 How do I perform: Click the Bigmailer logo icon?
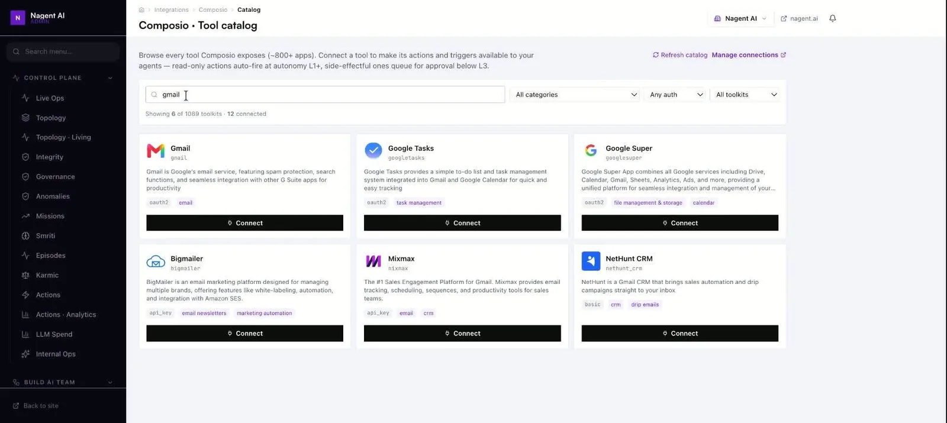156,261
